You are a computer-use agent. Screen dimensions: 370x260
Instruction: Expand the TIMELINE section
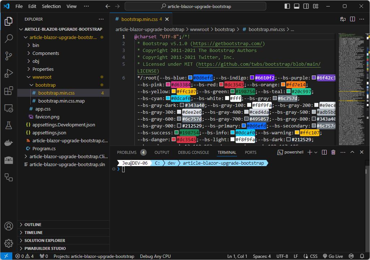(x=63, y=233)
